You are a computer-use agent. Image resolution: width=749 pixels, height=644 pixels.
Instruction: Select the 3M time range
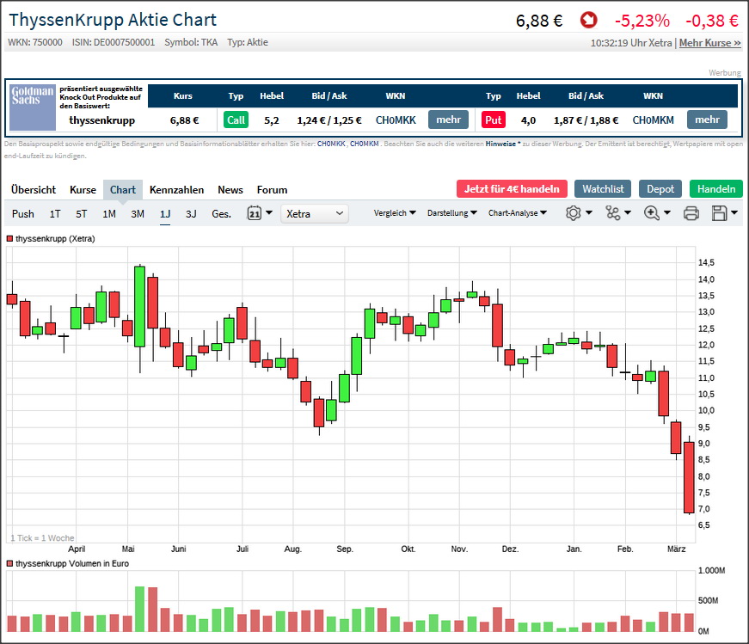[x=138, y=213]
